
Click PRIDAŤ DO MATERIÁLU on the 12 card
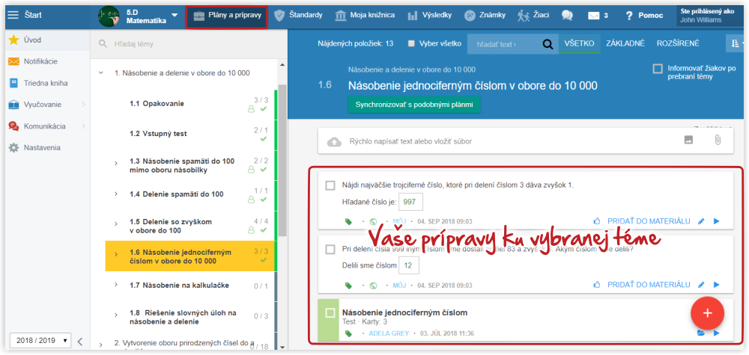(649, 285)
